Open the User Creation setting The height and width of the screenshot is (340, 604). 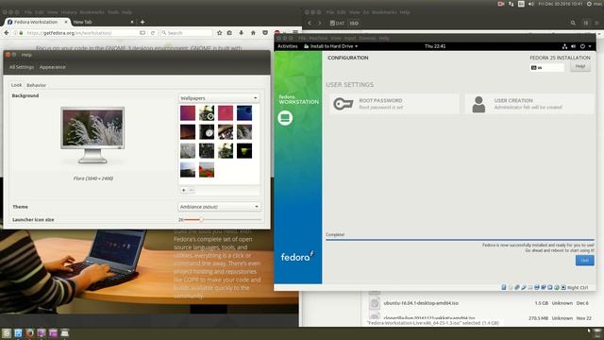pos(529,104)
